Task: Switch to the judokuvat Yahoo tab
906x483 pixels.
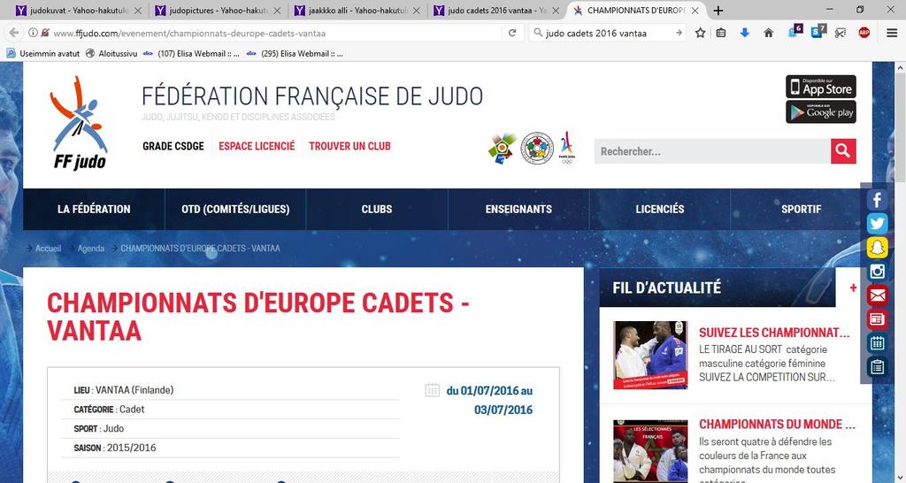Action: pyautogui.click(x=79, y=11)
